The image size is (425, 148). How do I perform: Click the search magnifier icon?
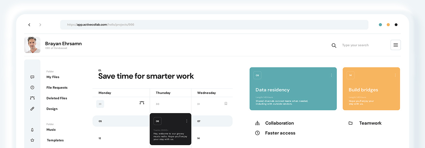334,45
